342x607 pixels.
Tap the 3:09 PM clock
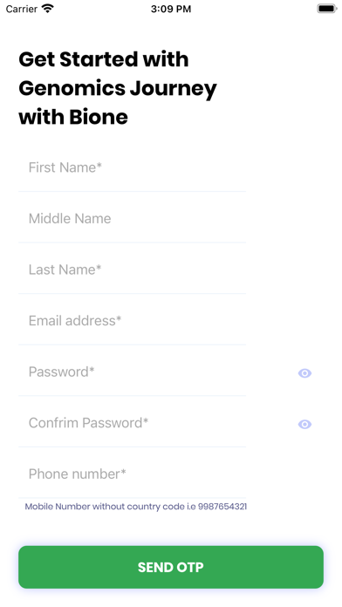(x=171, y=9)
